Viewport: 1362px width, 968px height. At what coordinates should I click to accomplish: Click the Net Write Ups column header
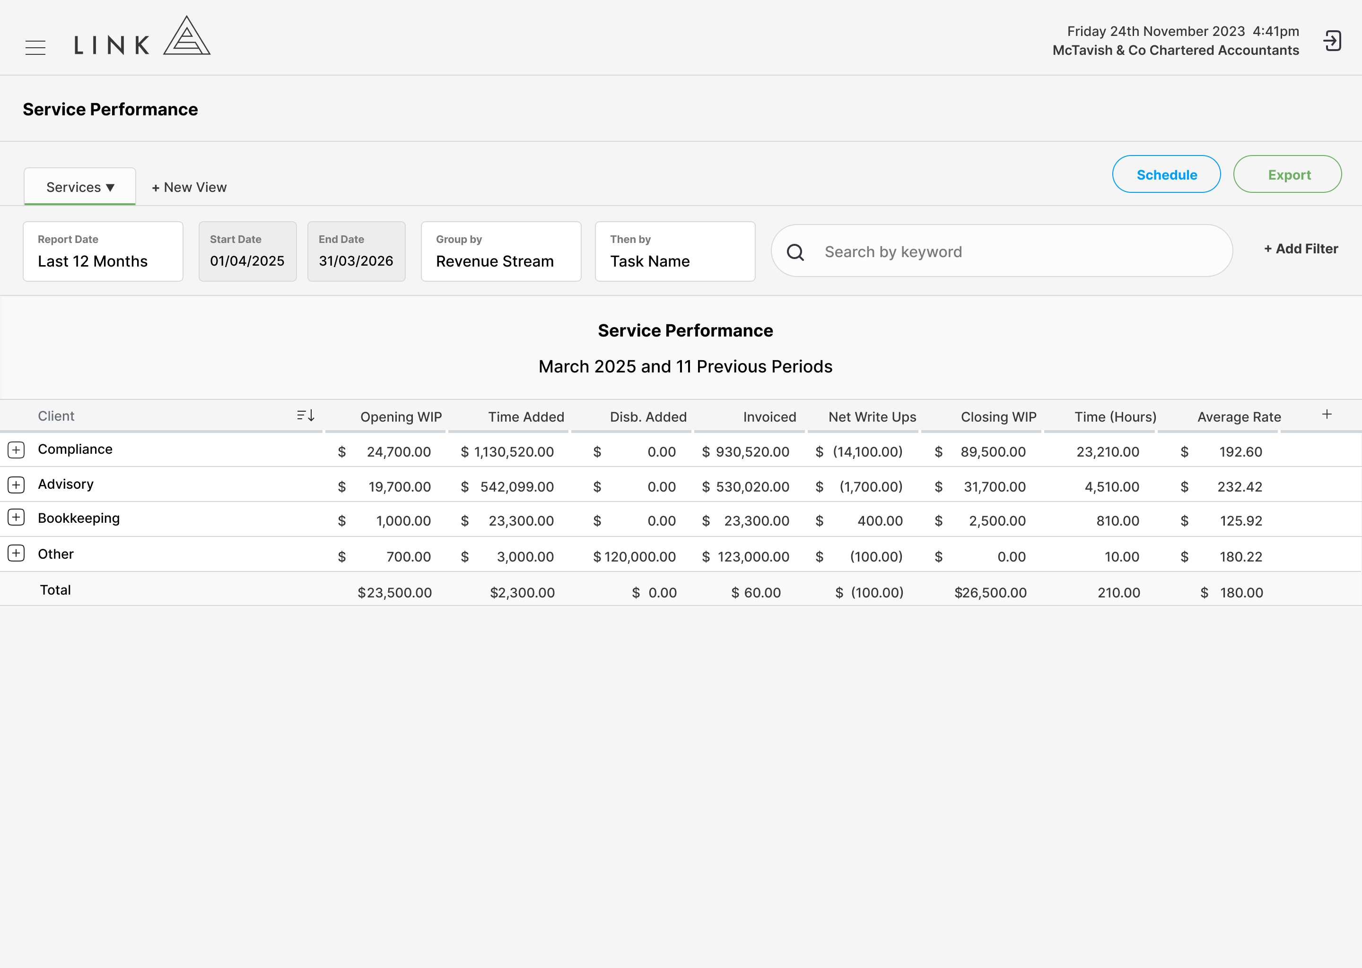pyautogui.click(x=872, y=416)
